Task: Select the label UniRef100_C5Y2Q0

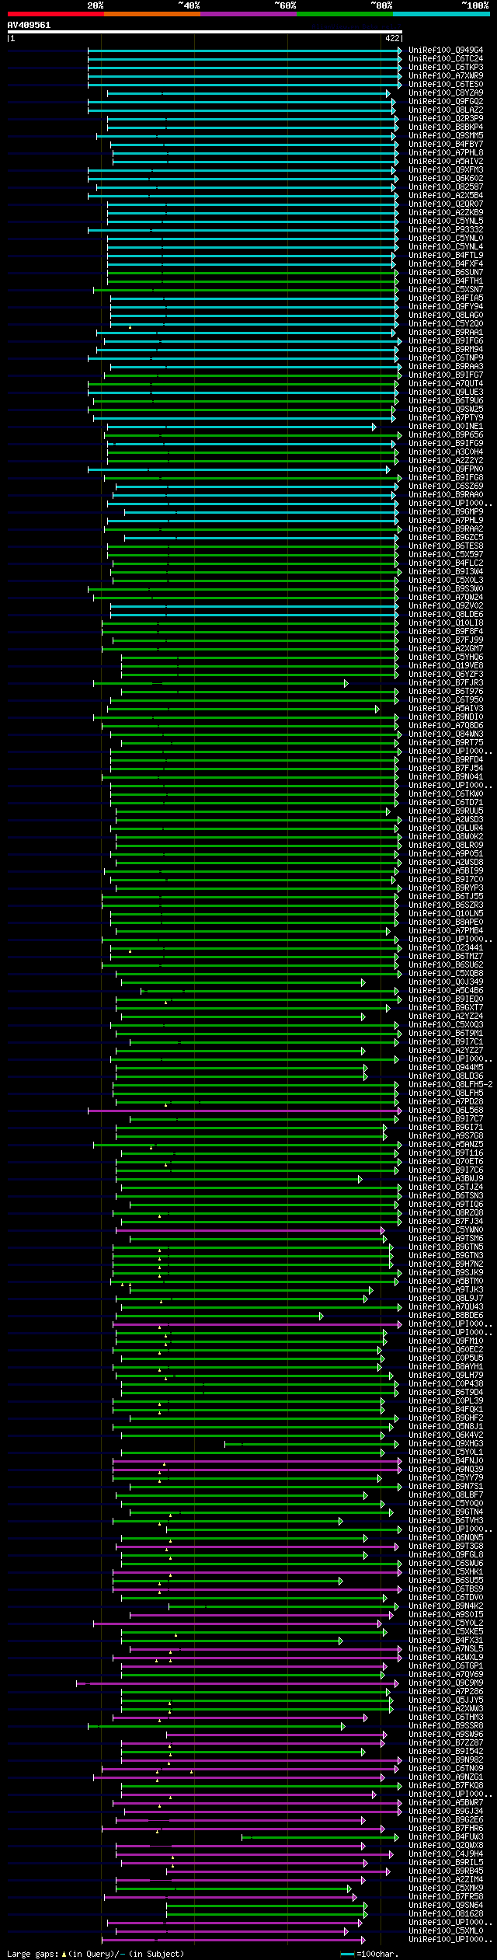Action: coord(446,324)
